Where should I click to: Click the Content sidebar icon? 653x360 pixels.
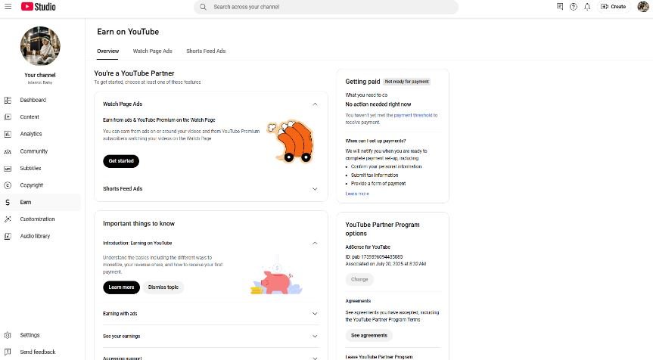(8, 117)
